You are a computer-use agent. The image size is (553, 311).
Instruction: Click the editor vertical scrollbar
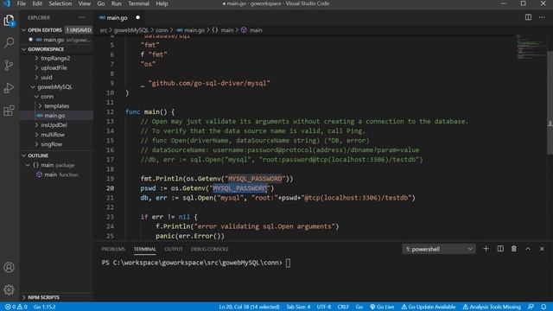pos(550,102)
